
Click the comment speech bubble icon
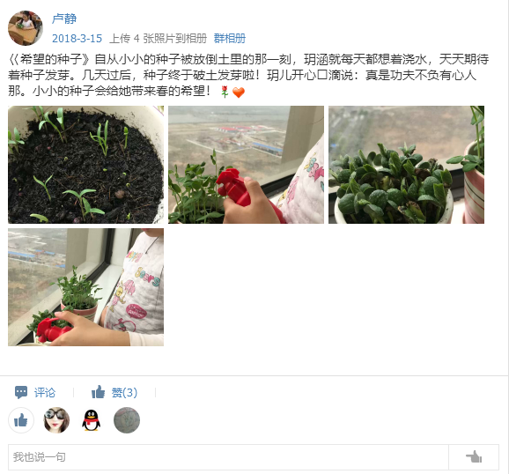pos(21,392)
